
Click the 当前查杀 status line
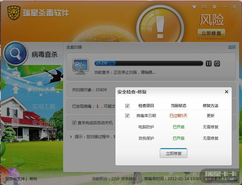coord(125,72)
